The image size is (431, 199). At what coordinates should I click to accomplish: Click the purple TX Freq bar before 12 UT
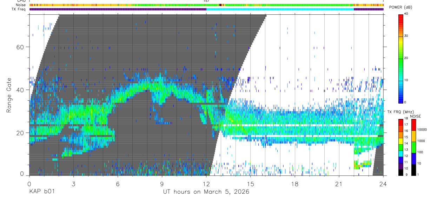click(x=118, y=9)
